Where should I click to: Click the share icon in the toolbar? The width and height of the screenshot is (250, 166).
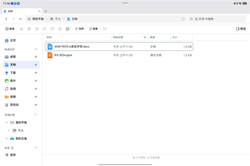(52, 29)
